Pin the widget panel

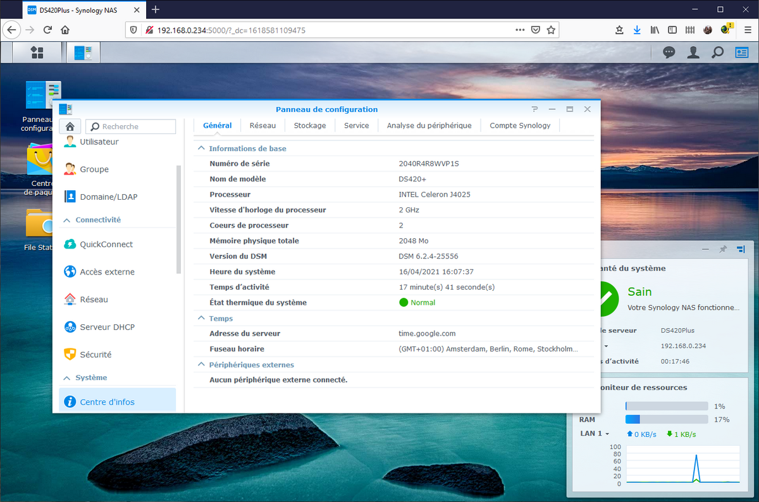723,250
